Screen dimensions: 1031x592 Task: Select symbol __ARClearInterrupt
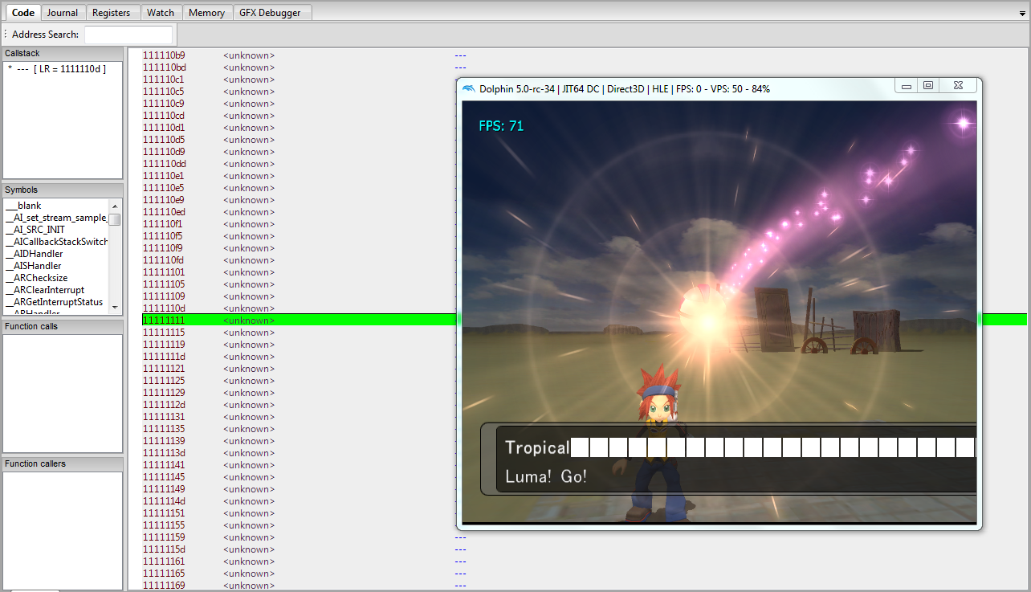[x=44, y=290]
